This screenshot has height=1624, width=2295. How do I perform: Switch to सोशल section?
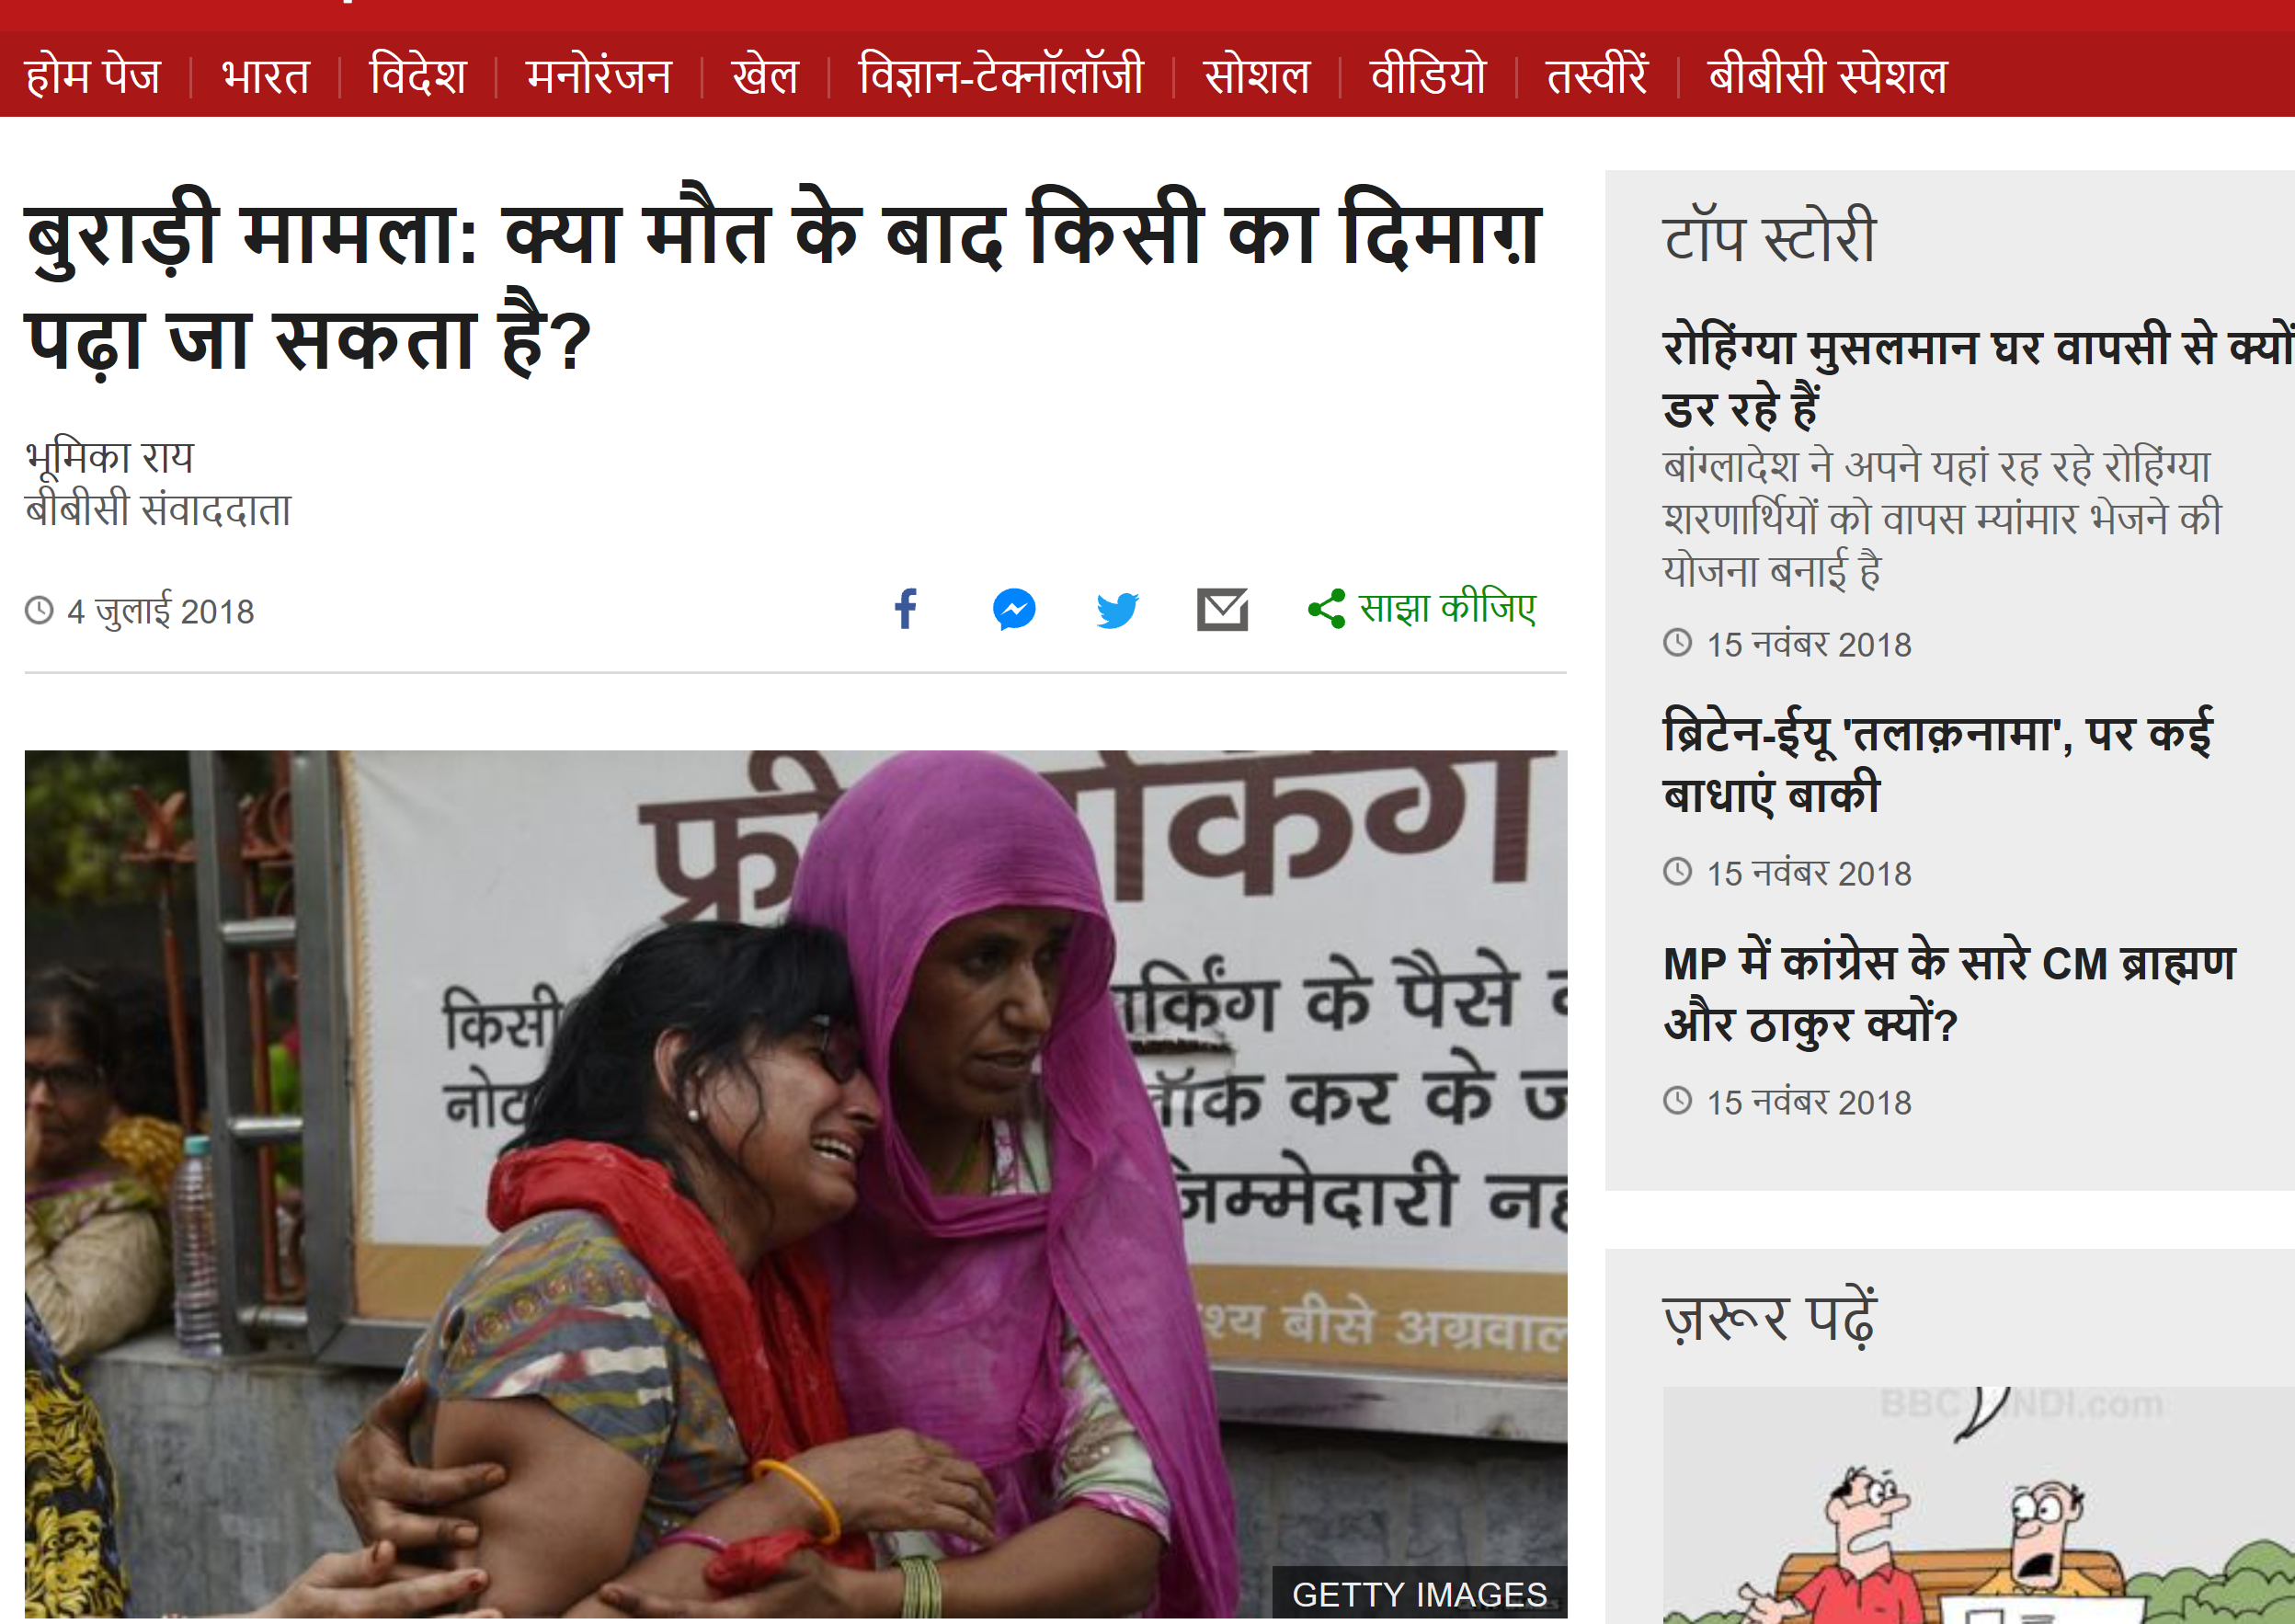click(1256, 75)
